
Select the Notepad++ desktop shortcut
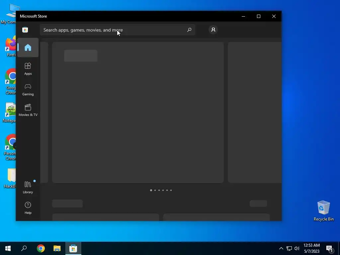pos(9,113)
